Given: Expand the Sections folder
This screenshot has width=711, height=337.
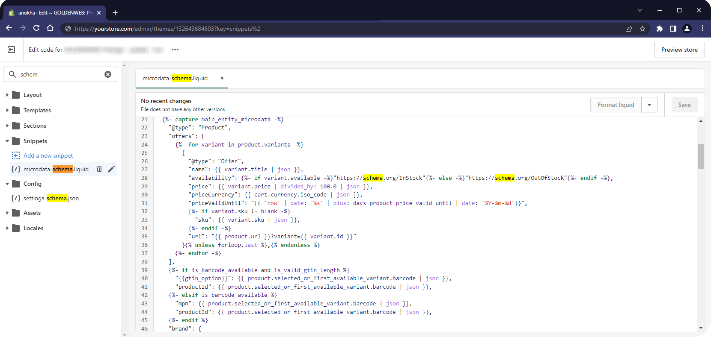Looking at the screenshot, I should (7, 126).
